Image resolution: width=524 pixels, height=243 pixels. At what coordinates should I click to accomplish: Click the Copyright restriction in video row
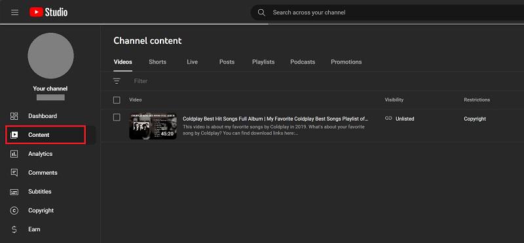475,119
